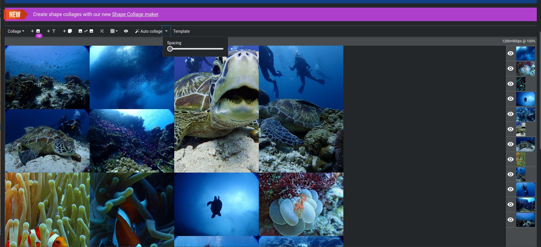Toggle visibility of the clownfish layer (third row)

pos(510,84)
